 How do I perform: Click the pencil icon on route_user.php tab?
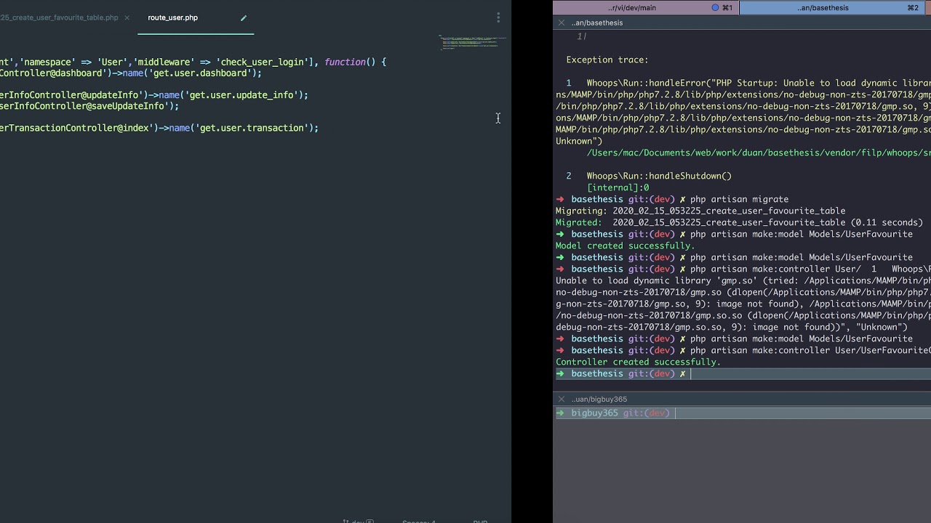pos(244,17)
